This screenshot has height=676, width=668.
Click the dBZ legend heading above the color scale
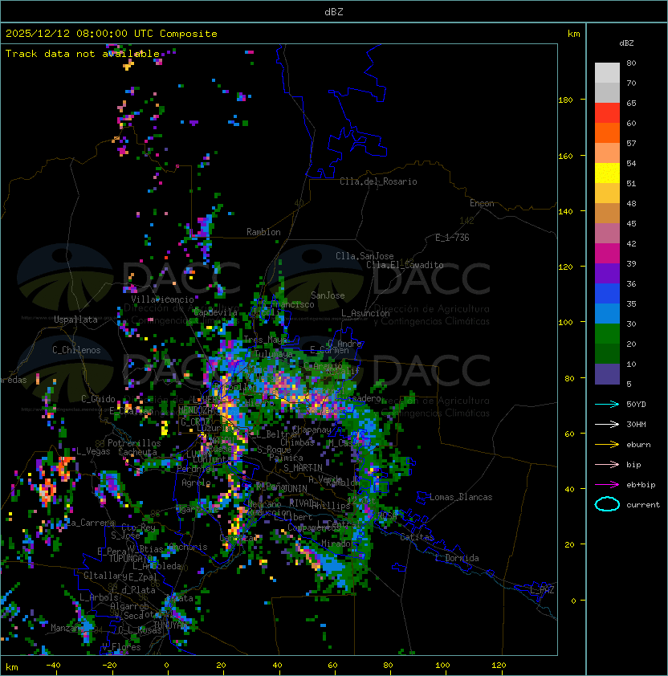[626, 43]
